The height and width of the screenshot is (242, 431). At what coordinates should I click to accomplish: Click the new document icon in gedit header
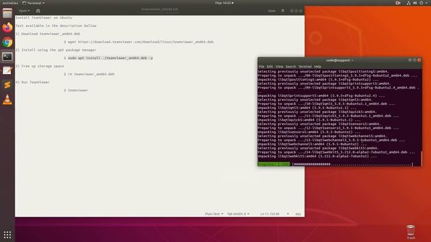point(38,11)
